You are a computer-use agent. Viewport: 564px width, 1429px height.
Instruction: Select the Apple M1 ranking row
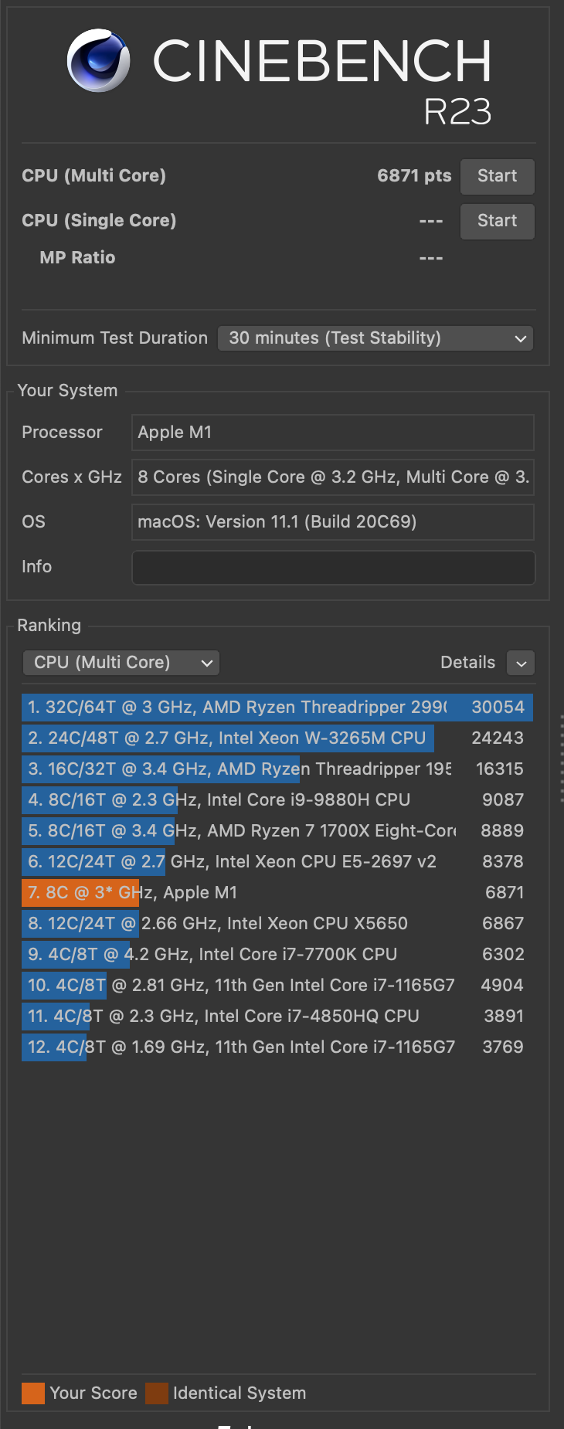[x=277, y=892]
